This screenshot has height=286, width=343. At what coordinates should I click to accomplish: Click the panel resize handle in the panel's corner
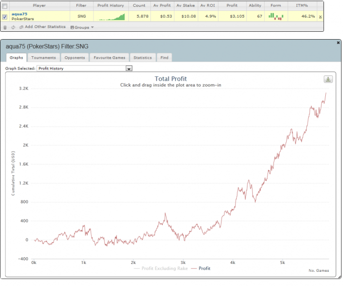339,277
